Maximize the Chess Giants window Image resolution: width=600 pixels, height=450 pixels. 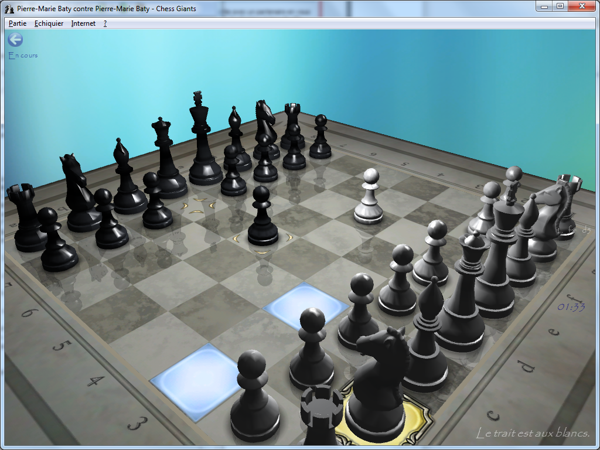[x=560, y=6]
